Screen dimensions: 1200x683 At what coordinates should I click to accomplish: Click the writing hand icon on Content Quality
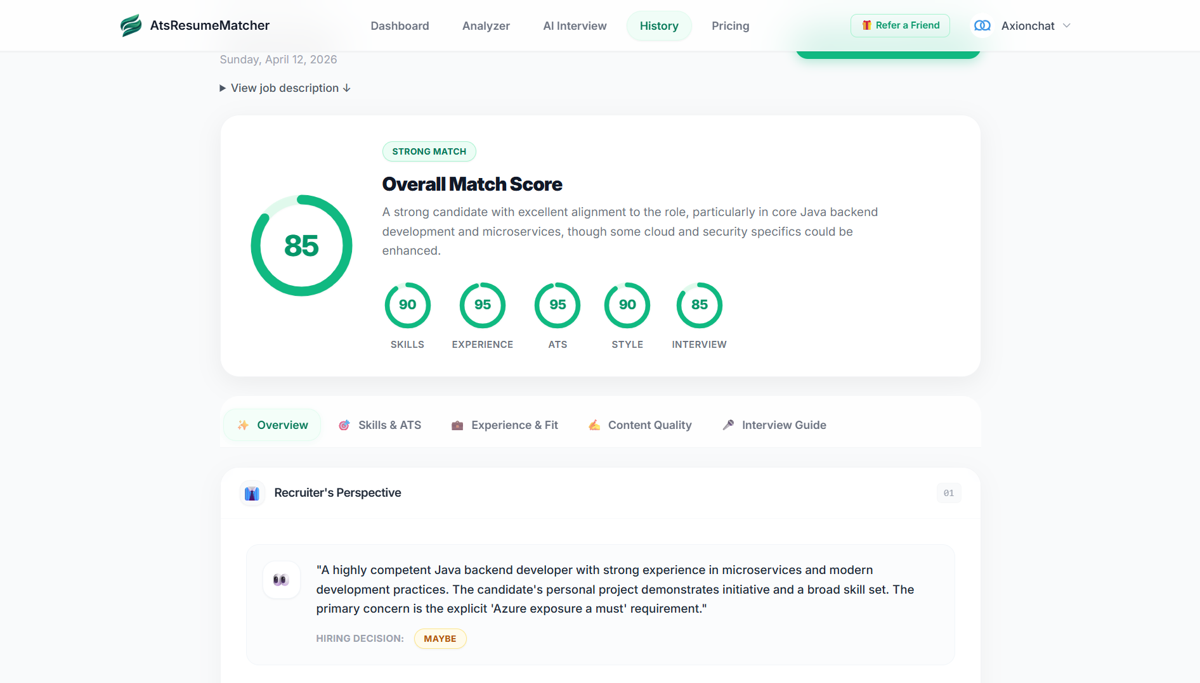tap(594, 425)
